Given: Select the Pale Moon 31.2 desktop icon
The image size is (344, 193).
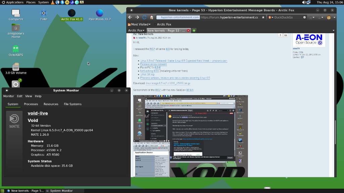Looking at the screenshot, I should [99, 15].
